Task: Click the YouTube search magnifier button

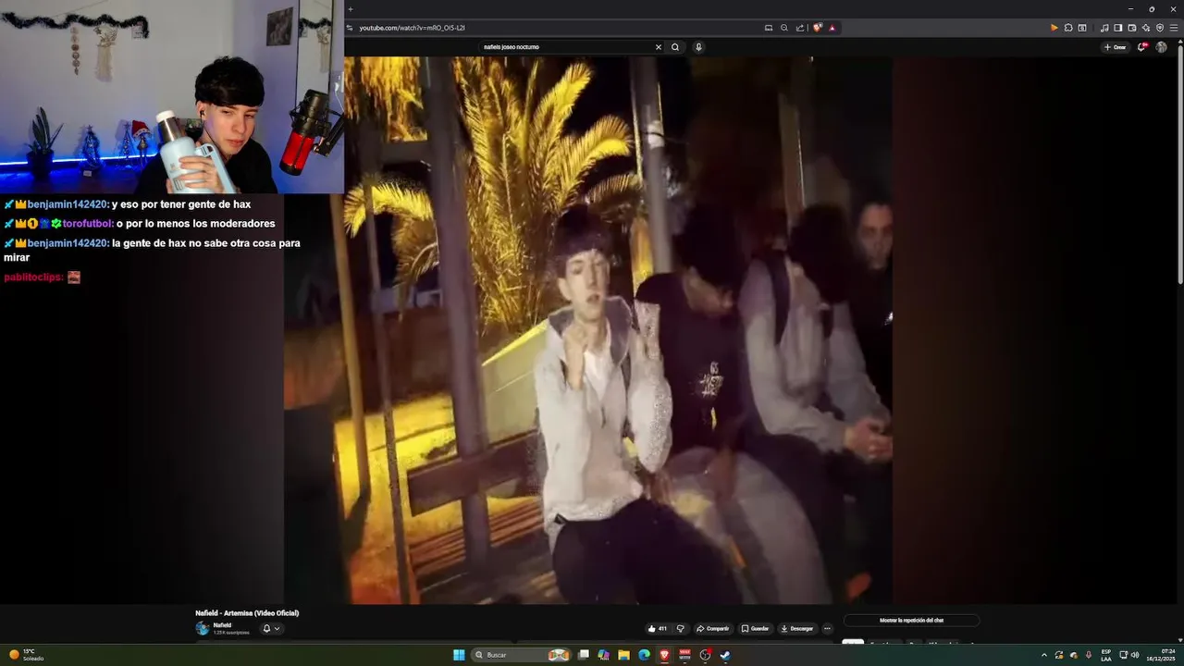Action: [675, 47]
